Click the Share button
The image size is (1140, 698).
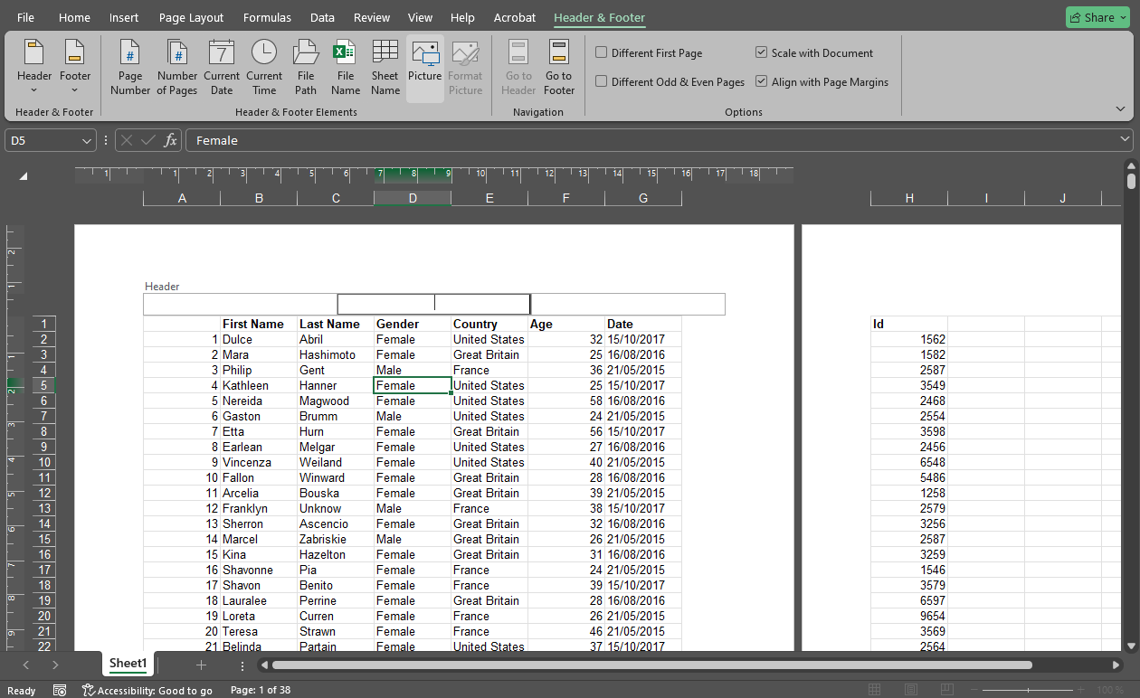point(1097,17)
